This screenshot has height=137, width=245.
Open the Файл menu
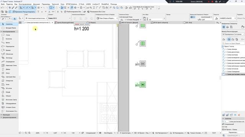(x=3, y=4)
